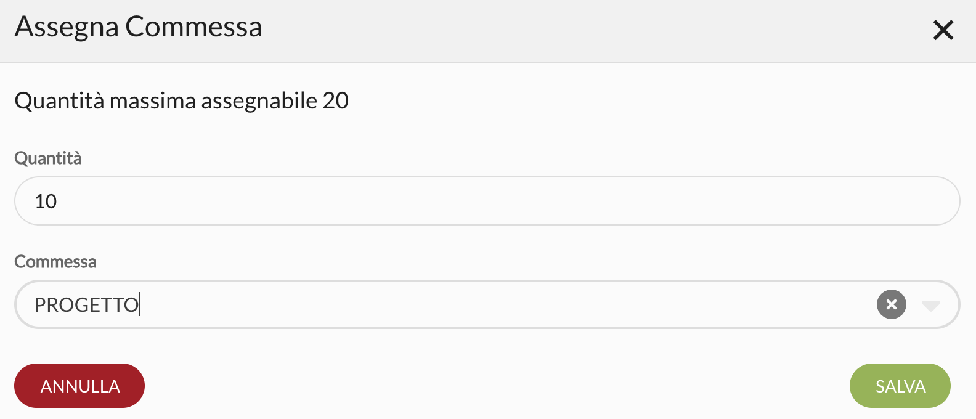Click the empty middle of the Commessa field
Image resolution: width=976 pixels, height=419 pixels.
click(493, 304)
